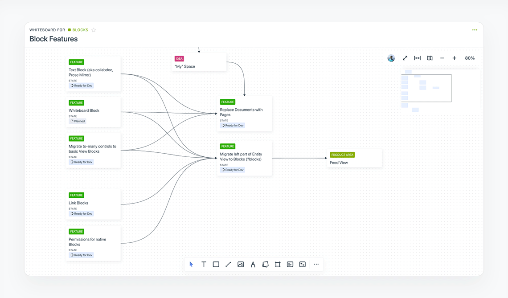The image size is (508, 298).
Task: Select the text card tool
Action: click(x=290, y=264)
